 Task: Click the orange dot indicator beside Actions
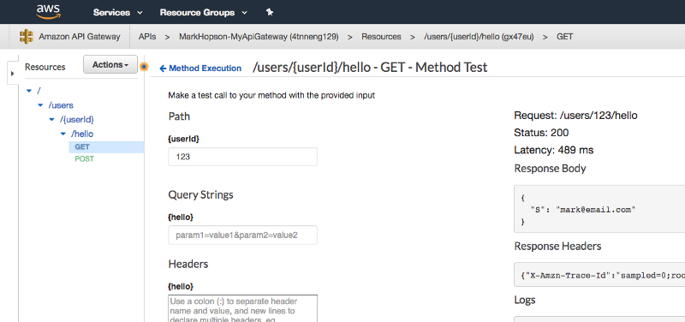pyautogui.click(x=144, y=67)
